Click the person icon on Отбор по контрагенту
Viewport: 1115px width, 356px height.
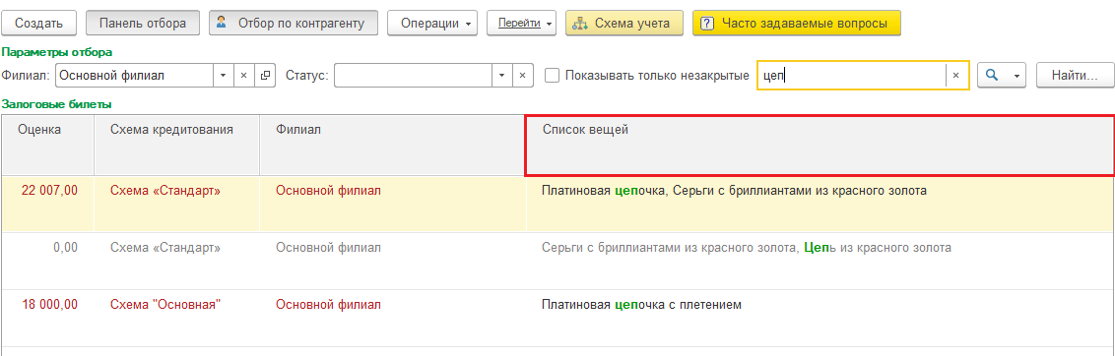(x=222, y=22)
